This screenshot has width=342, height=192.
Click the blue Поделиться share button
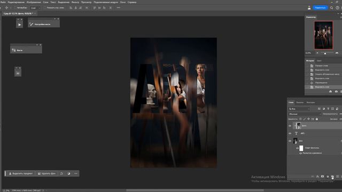click(320, 7)
